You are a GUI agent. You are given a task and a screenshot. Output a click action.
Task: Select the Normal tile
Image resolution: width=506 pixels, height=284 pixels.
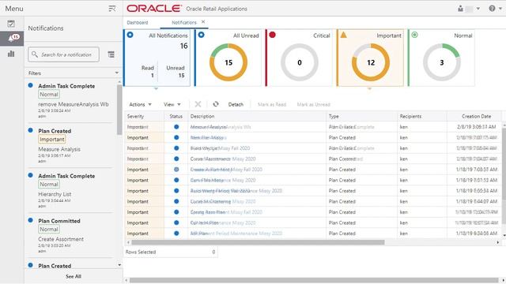(x=441, y=58)
